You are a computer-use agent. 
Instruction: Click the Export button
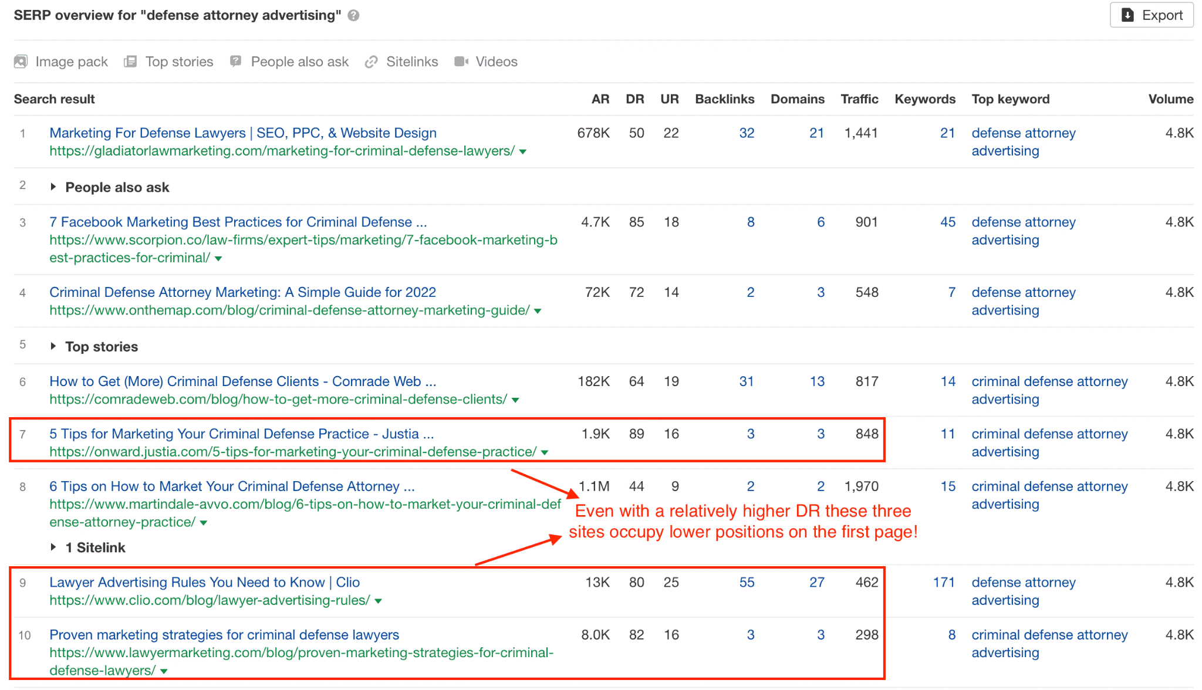(x=1152, y=15)
